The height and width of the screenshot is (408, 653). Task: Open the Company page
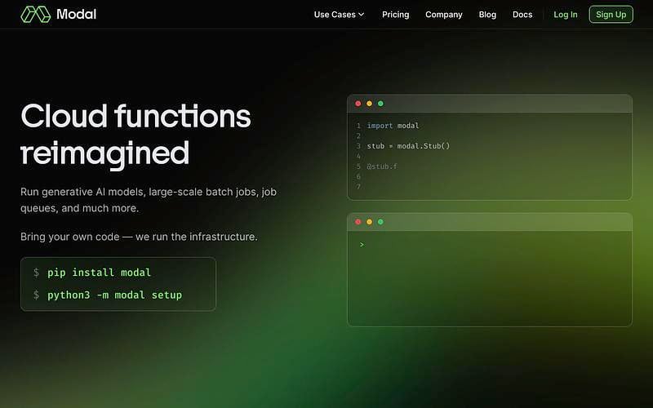pyautogui.click(x=443, y=15)
